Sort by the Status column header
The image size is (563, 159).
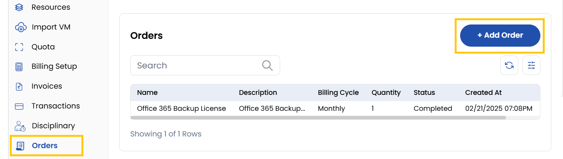(424, 93)
